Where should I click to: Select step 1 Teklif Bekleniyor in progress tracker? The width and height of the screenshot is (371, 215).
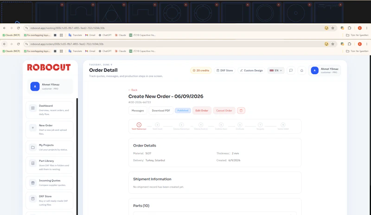click(x=139, y=126)
